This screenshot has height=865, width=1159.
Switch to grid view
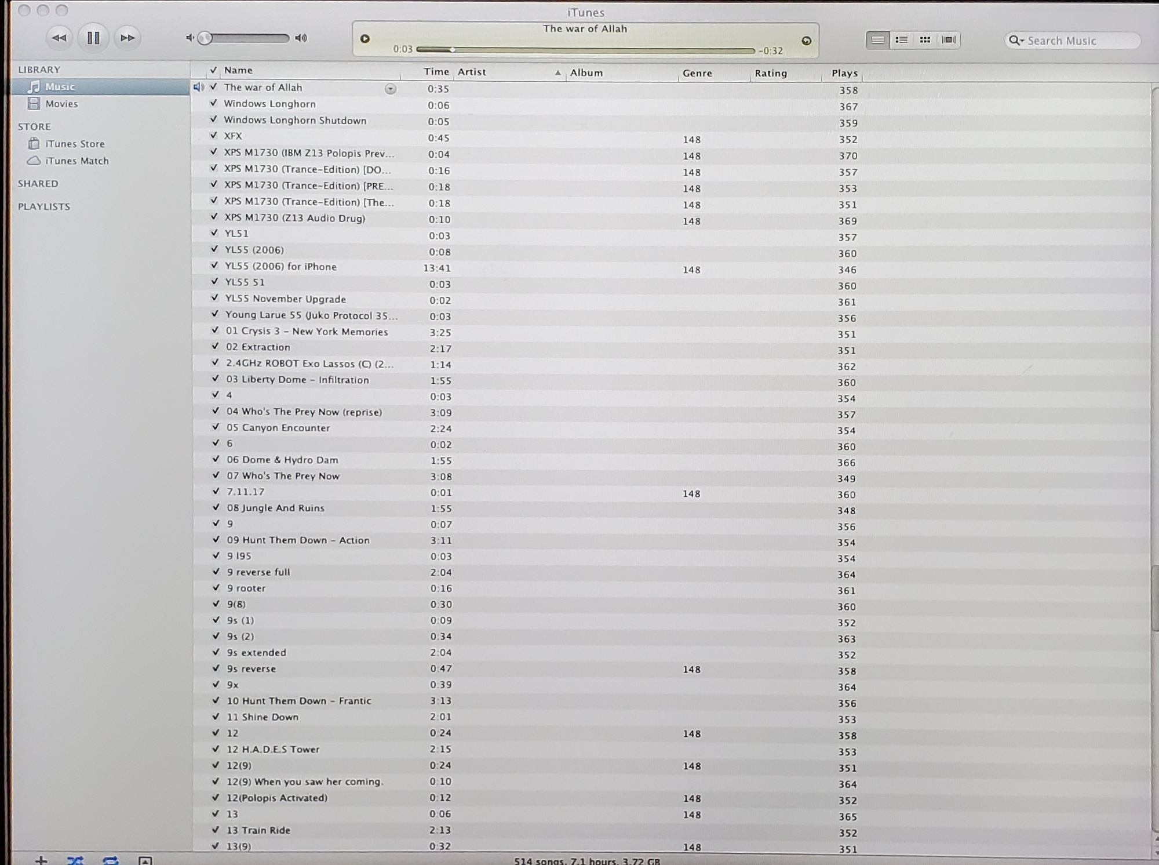pyautogui.click(x=925, y=40)
